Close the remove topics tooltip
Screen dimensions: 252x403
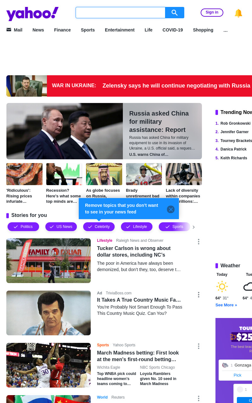coord(171,209)
